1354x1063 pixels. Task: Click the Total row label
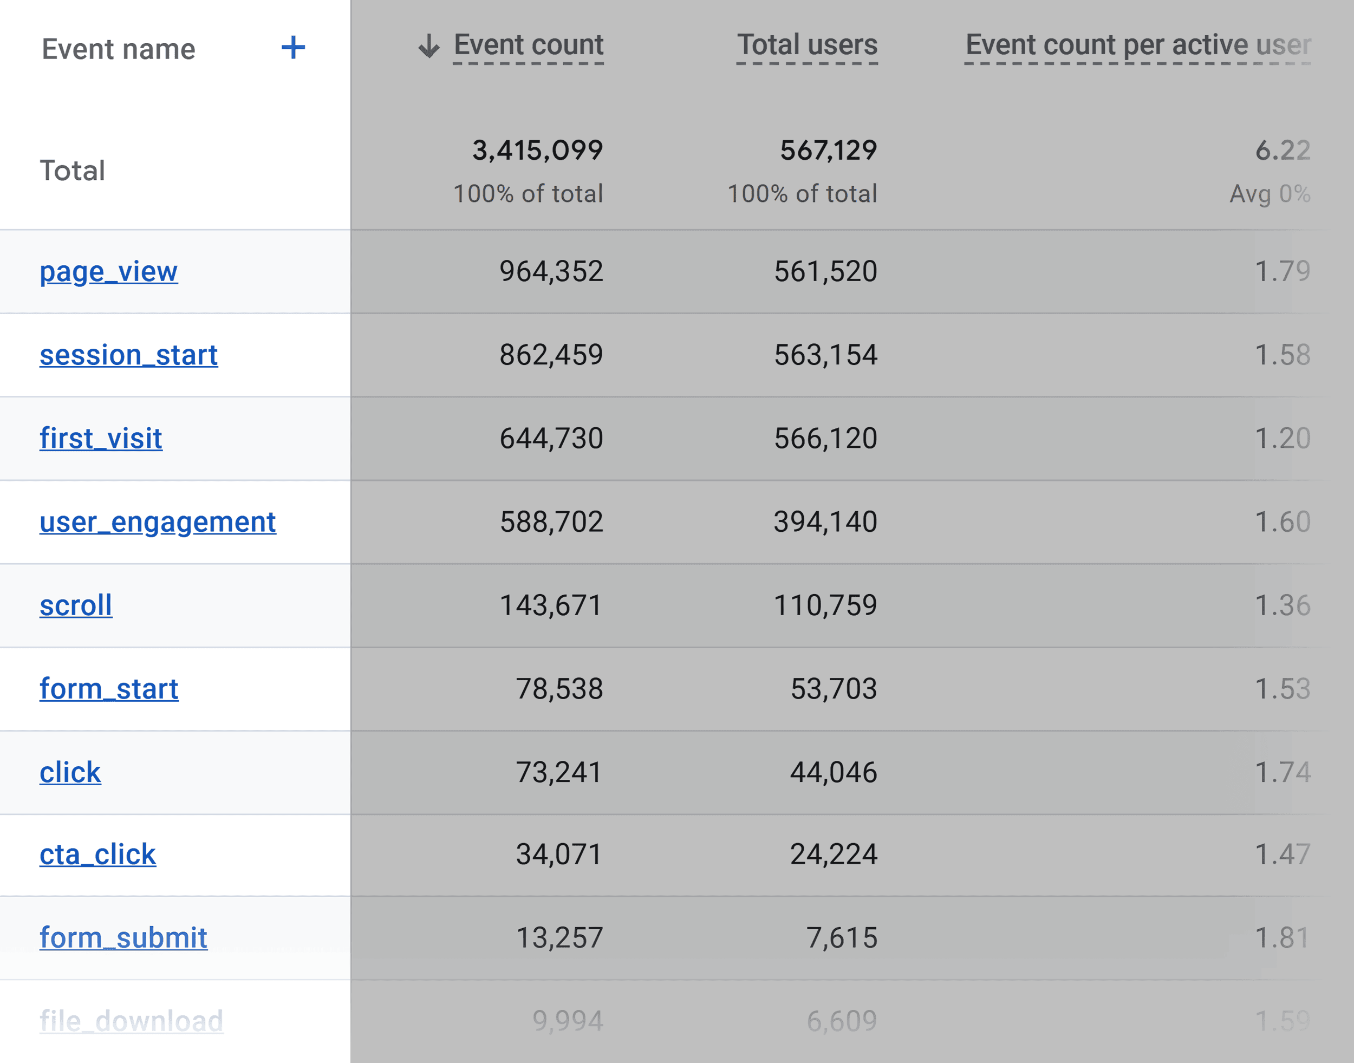[x=72, y=171]
